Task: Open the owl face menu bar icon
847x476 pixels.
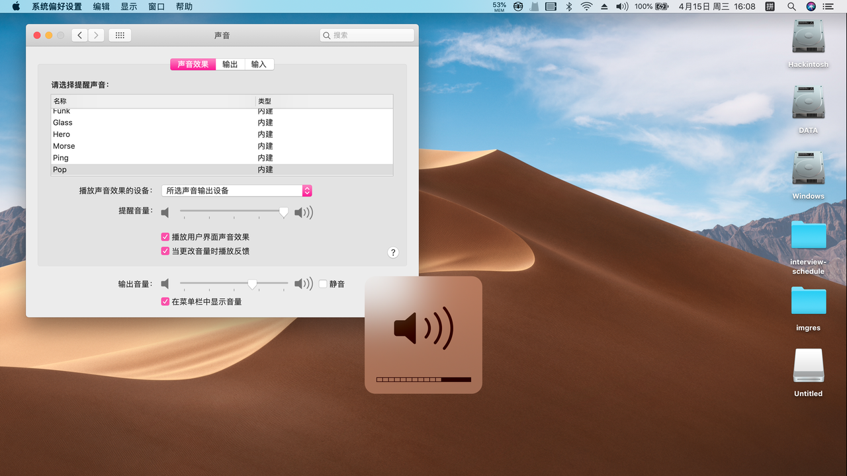Action: (518, 7)
